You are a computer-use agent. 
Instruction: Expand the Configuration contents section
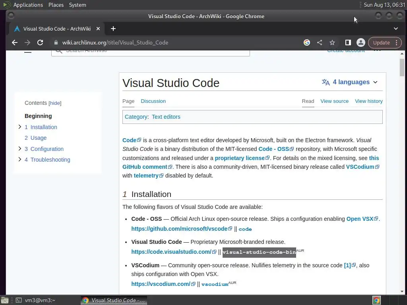click(x=20, y=149)
